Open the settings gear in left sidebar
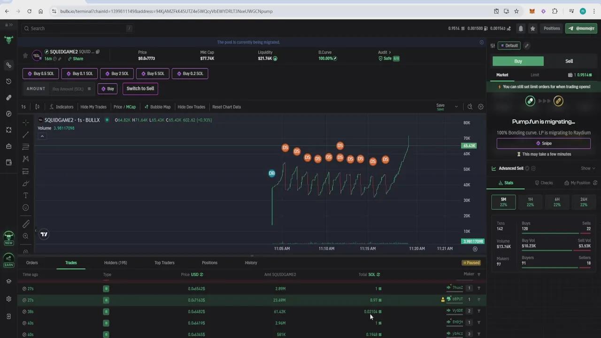The height and width of the screenshot is (338, 601). 8,299
